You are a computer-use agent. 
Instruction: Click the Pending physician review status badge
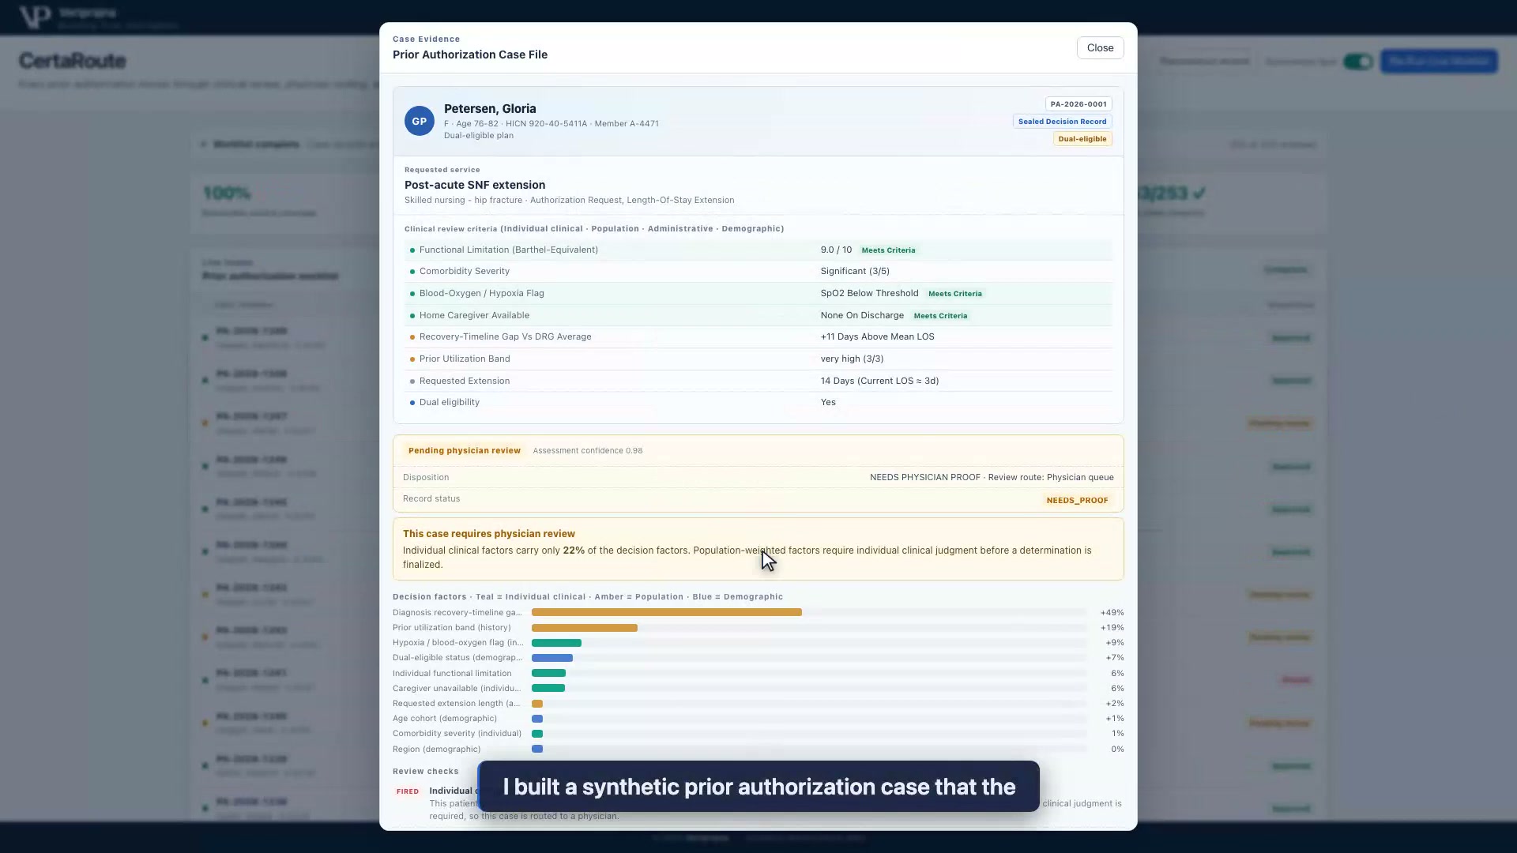[465, 451]
